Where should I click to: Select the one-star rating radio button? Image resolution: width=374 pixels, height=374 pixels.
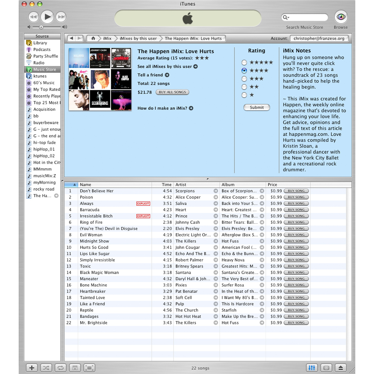point(244,95)
